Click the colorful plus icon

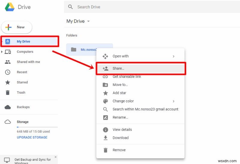8,27
